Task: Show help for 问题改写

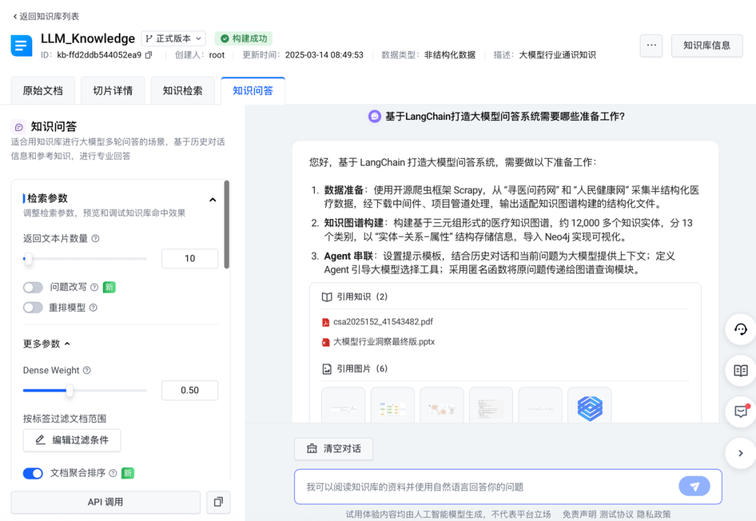Action: pyautogui.click(x=94, y=287)
